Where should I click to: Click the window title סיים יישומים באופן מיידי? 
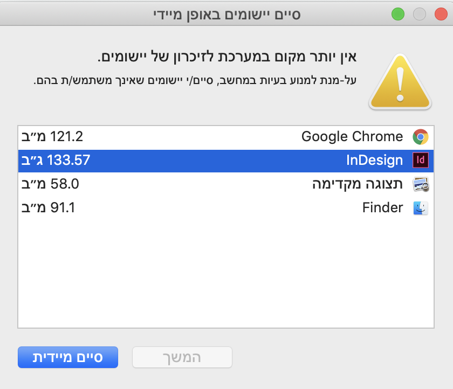click(226, 14)
